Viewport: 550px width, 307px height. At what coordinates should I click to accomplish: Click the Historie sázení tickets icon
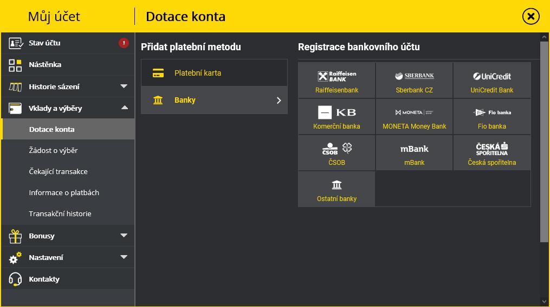pos(15,87)
